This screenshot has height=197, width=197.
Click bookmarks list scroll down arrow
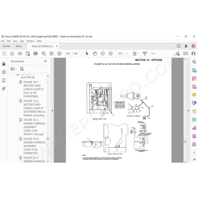click(x=48, y=161)
